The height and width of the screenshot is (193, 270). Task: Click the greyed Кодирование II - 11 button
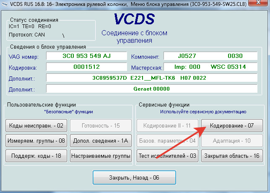[x=167, y=125]
